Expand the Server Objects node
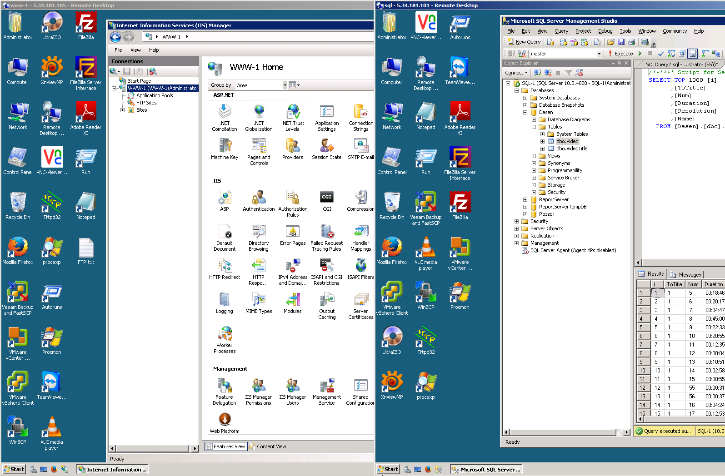 [x=516, y=228]
